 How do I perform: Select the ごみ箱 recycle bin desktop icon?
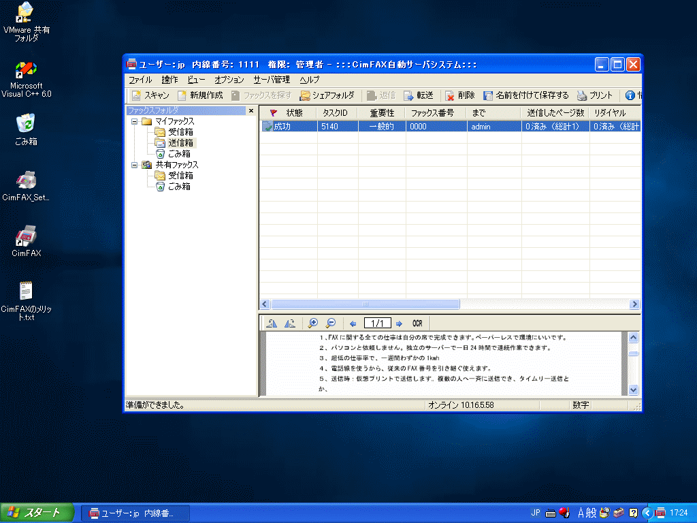coord(27,129)
